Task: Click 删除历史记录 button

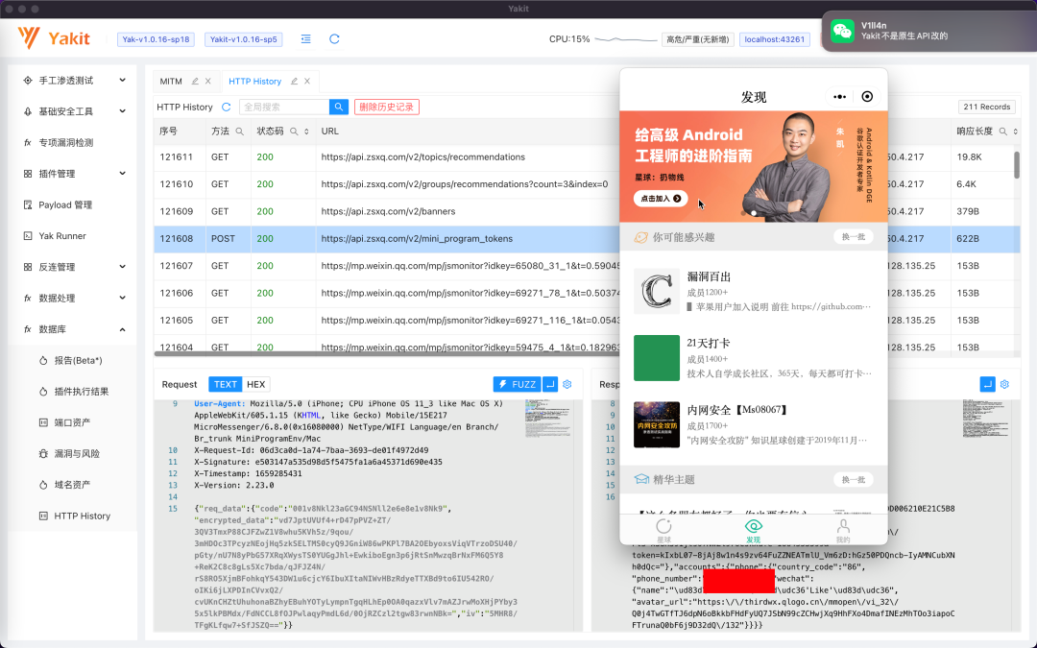Action: coord(387,108)
